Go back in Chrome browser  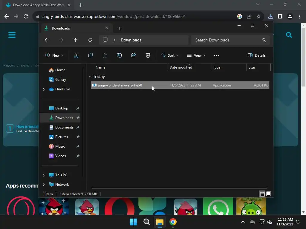pos(7,16)
